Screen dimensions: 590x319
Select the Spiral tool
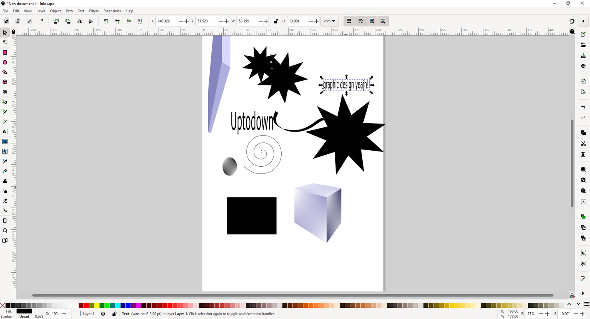pyautogui.click(x=5, y=92)
